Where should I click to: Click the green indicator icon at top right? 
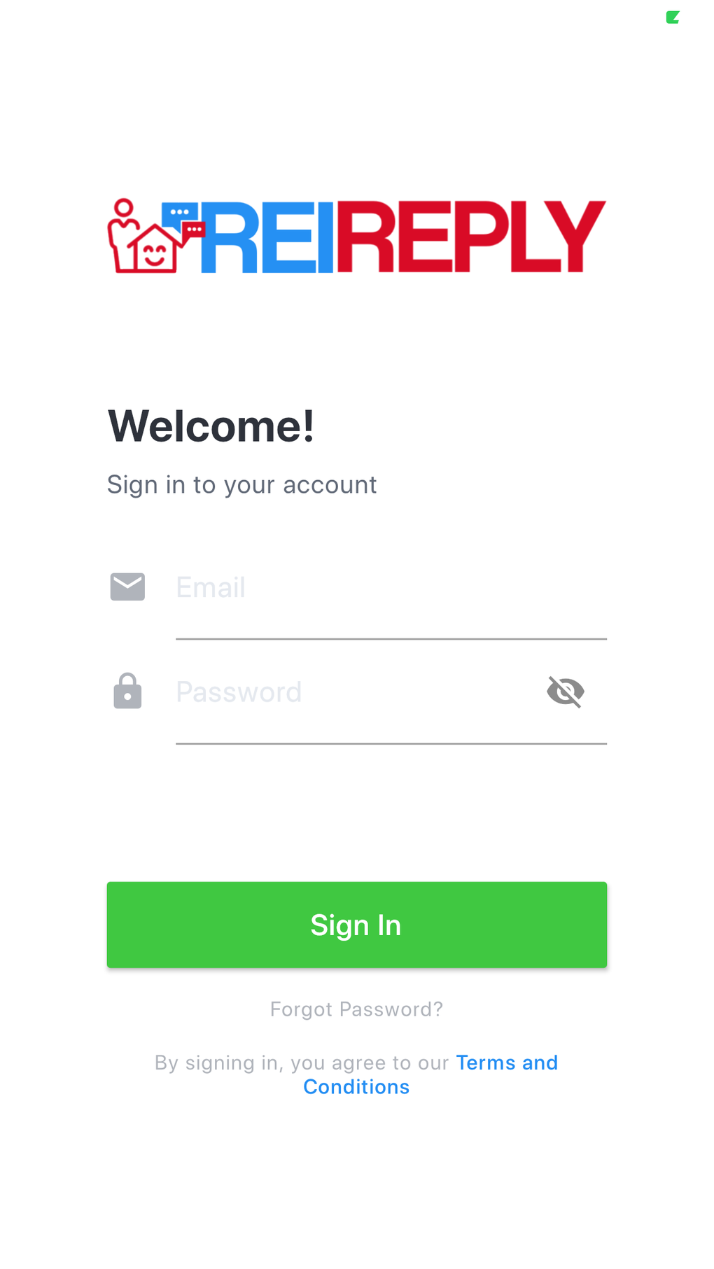pos(673,17)
